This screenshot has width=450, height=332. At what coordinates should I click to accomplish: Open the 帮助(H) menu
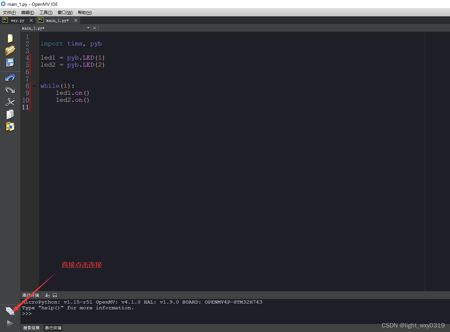coord(85,12)
